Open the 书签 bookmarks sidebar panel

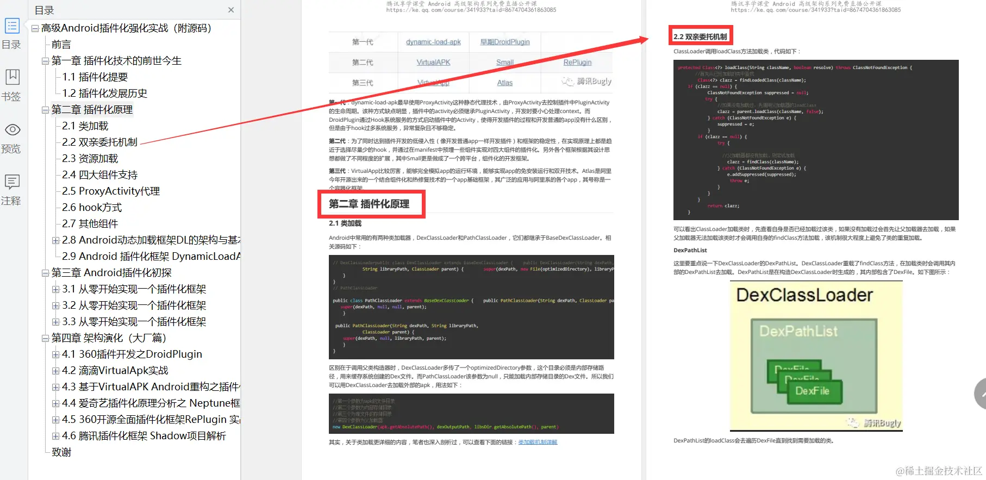(12, 85)
